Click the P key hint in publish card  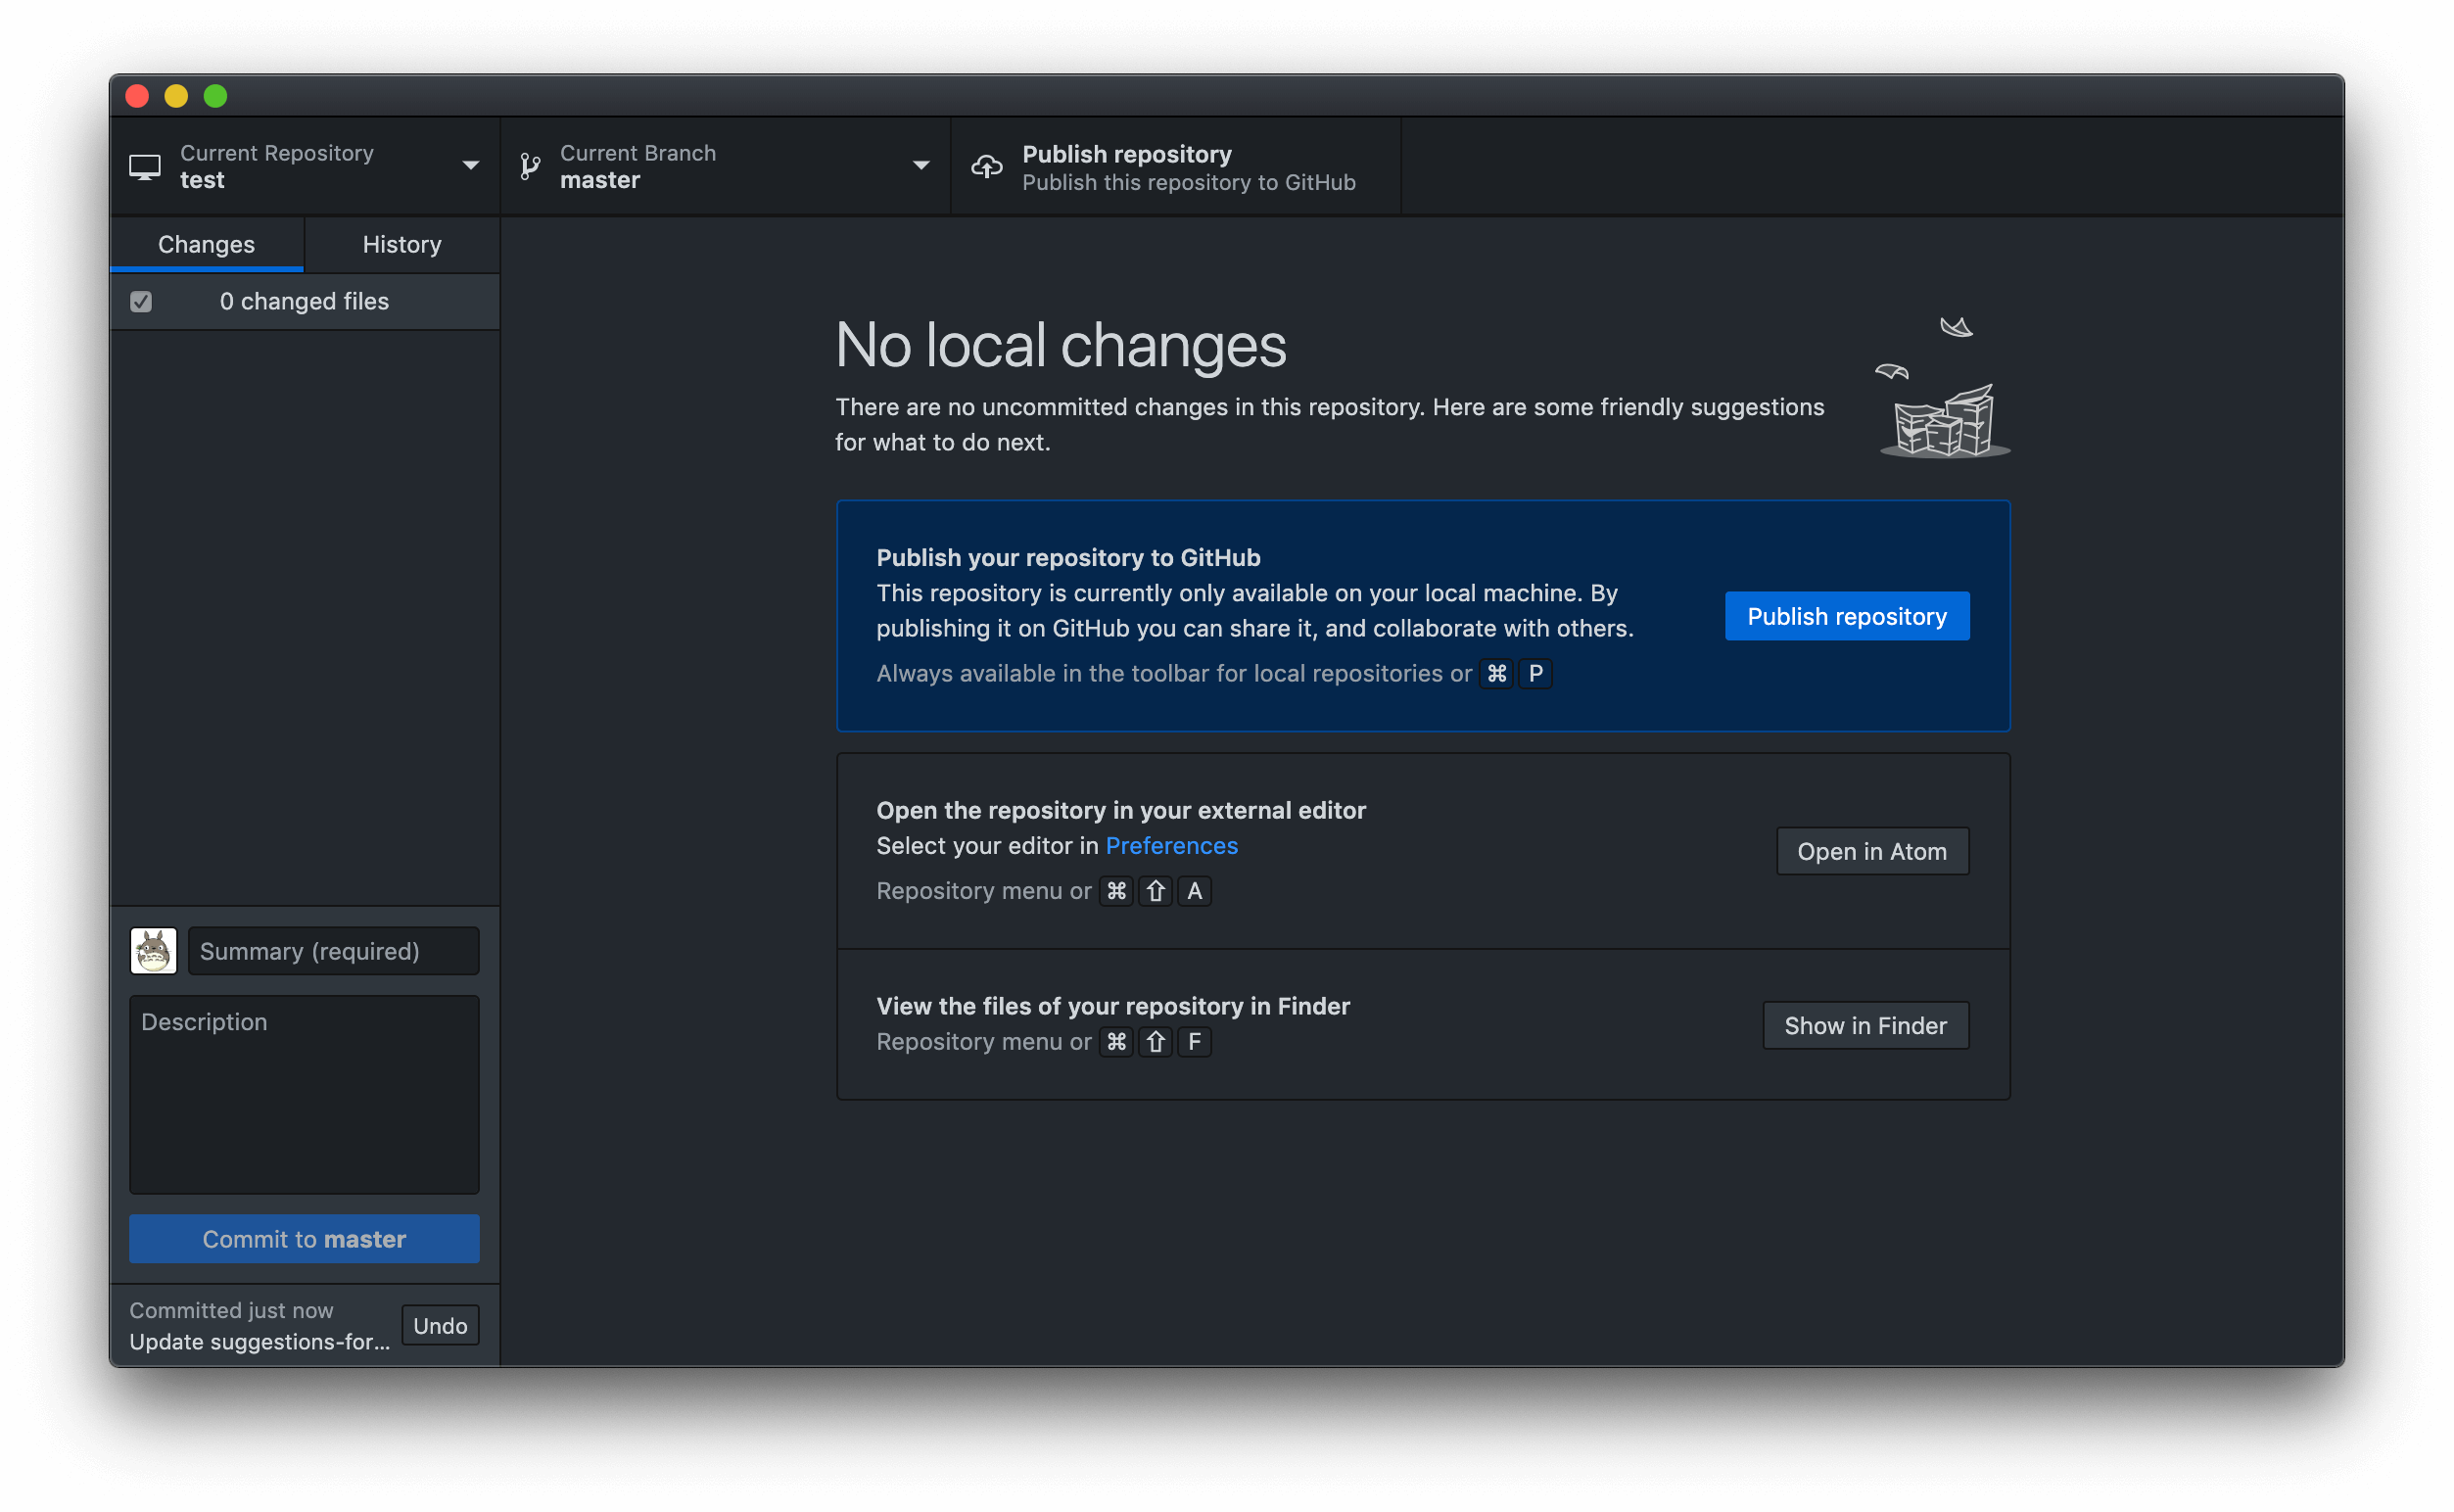[x=1535, y=673]
